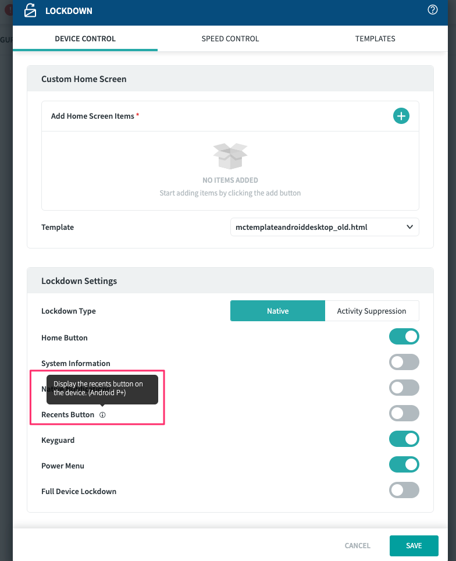The height and width of the screenshot is (561, 456).
Task: Enable the System Information toggle
Action: click(404, 363)
